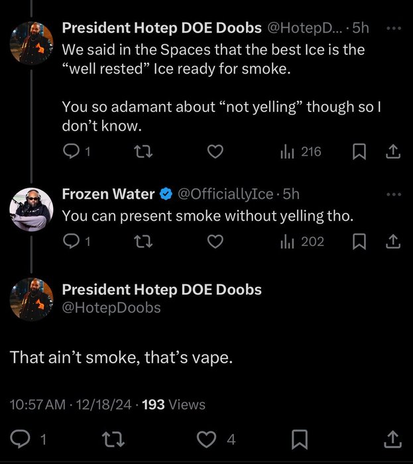Image resolution: width=413 pixels, height=464 pixels.
Task: Share the main vape tweet
Action: (x=392, y=438)
